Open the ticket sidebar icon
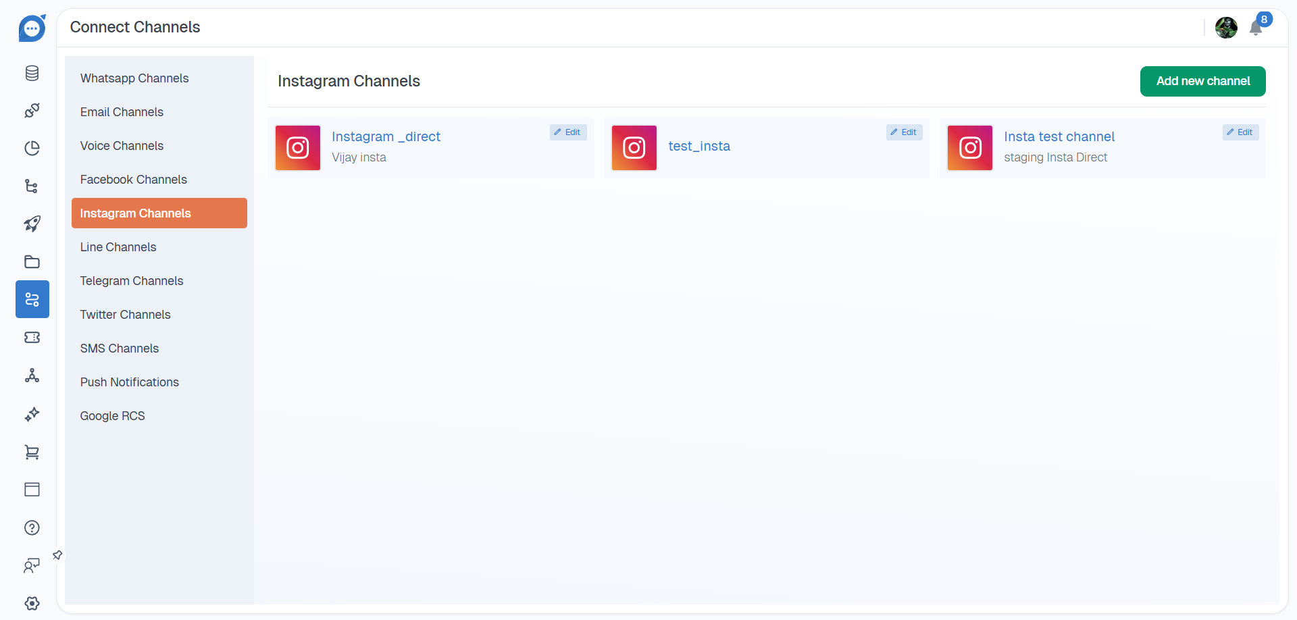 (x=32, y=337)
